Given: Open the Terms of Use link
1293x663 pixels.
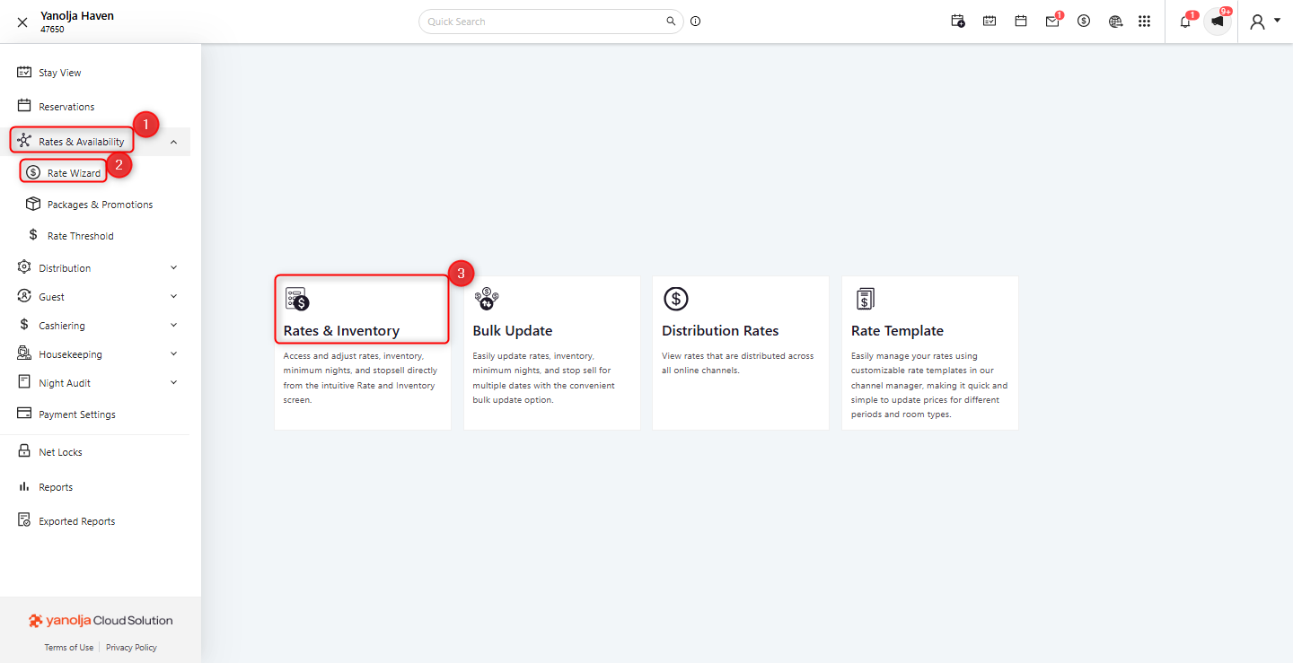Looking at the screenshot, I should [x=69, y=648].
